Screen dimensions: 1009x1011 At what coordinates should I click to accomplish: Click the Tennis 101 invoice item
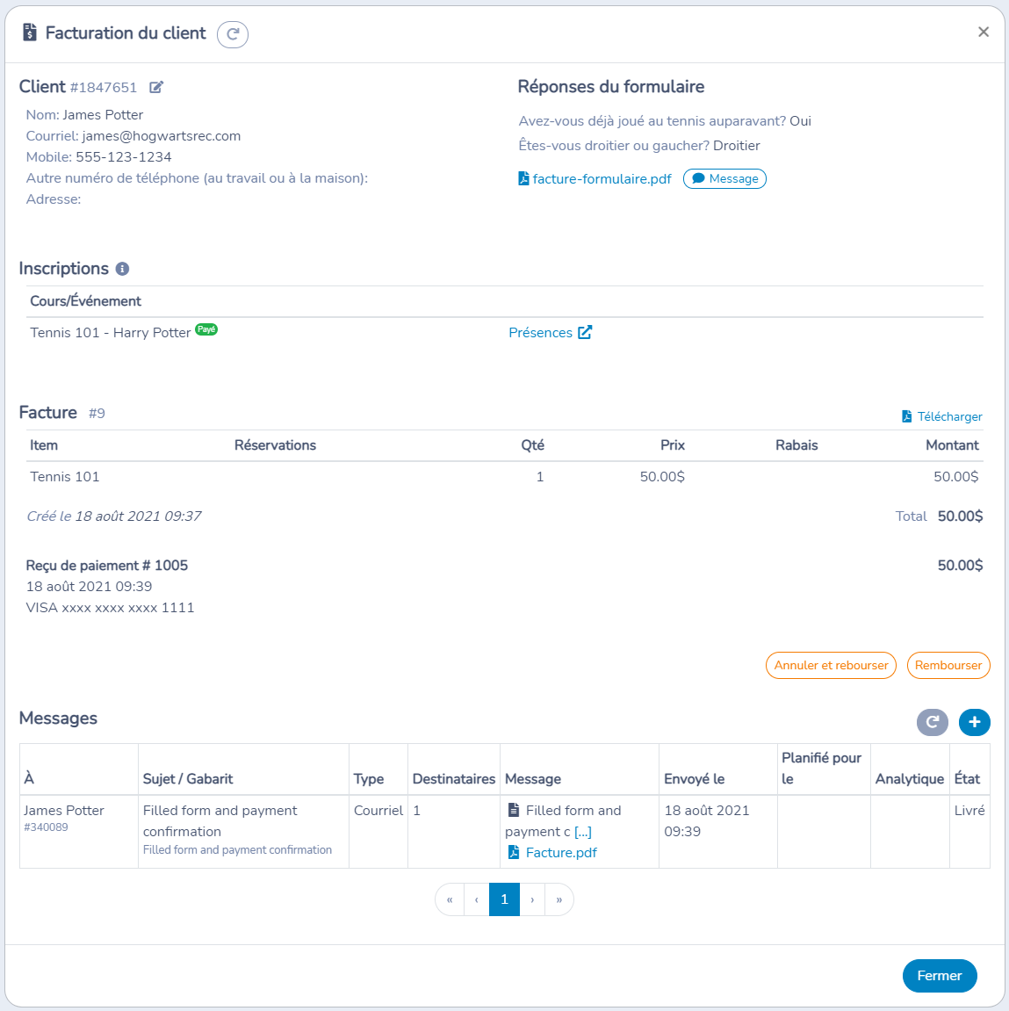pos(64,476)
